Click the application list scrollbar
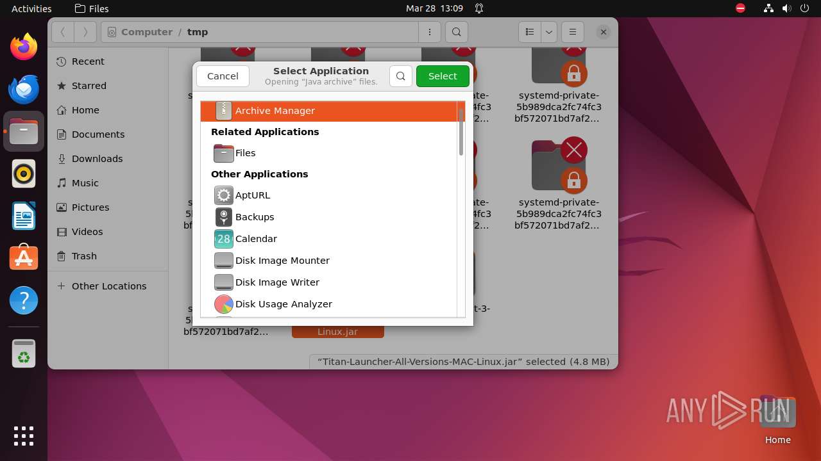Viewport: 821px width, 461px height. (461, 131)
